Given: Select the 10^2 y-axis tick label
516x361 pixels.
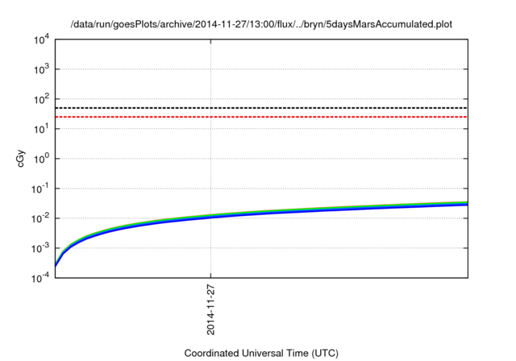Looking at the screenshot, I should click(41, 99).
